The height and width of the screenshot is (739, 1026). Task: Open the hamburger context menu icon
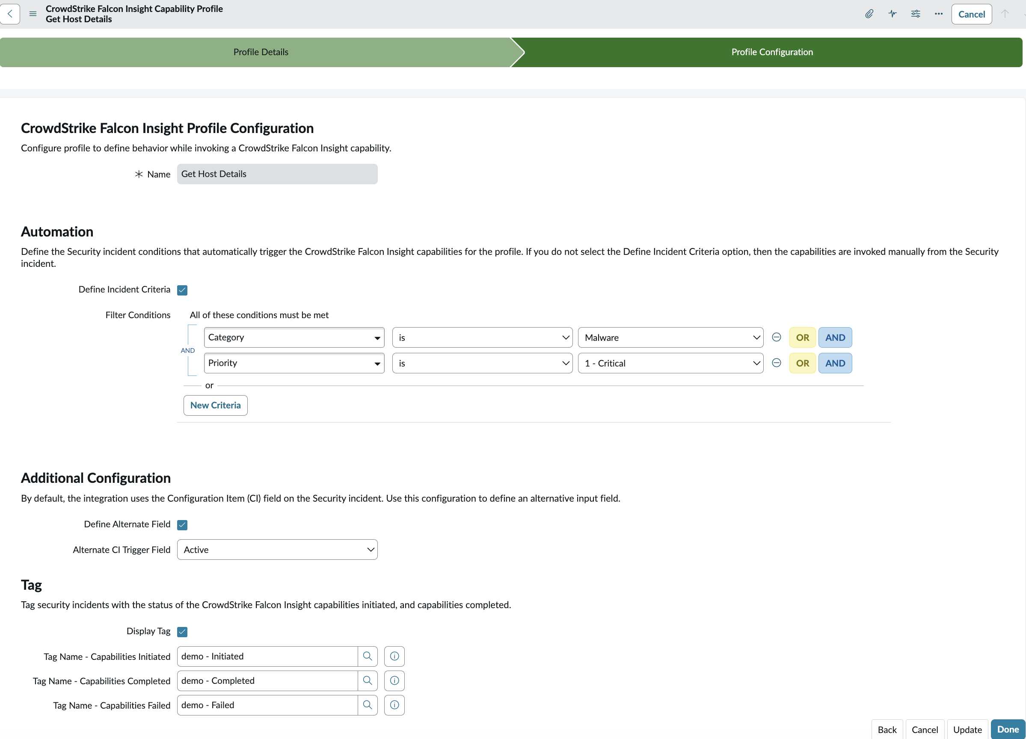(x=33, y=14)
